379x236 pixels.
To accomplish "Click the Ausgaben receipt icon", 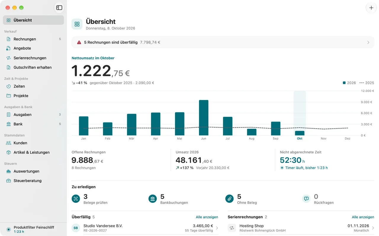I will pyautogui.click(x=9, y=114).
